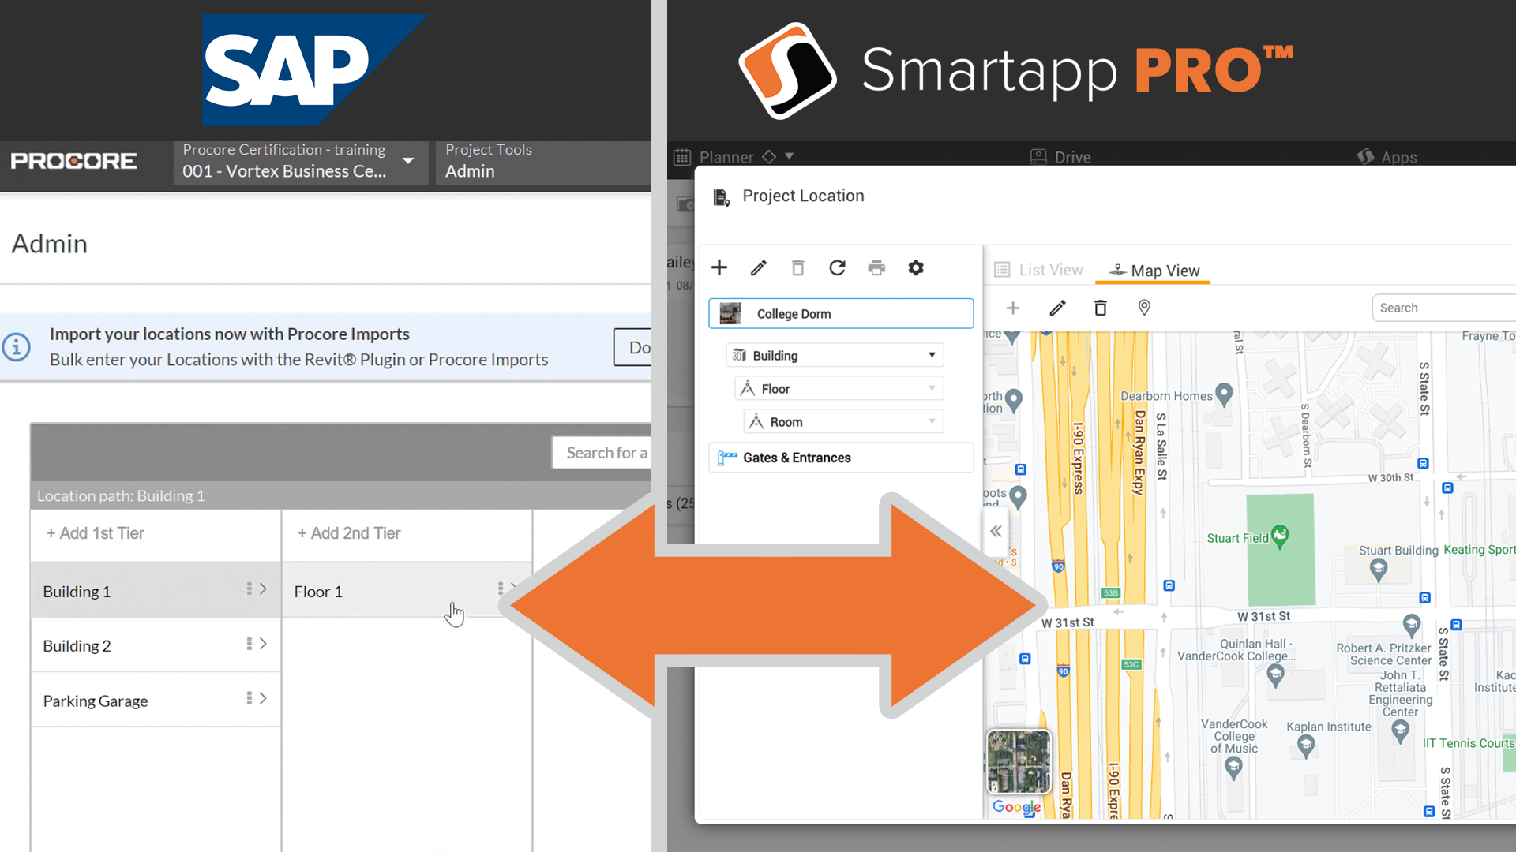This screenshot has width=1516, height=852.
Task: Click the info icon in Procore imports banner
Action: [x=17, y=346]
